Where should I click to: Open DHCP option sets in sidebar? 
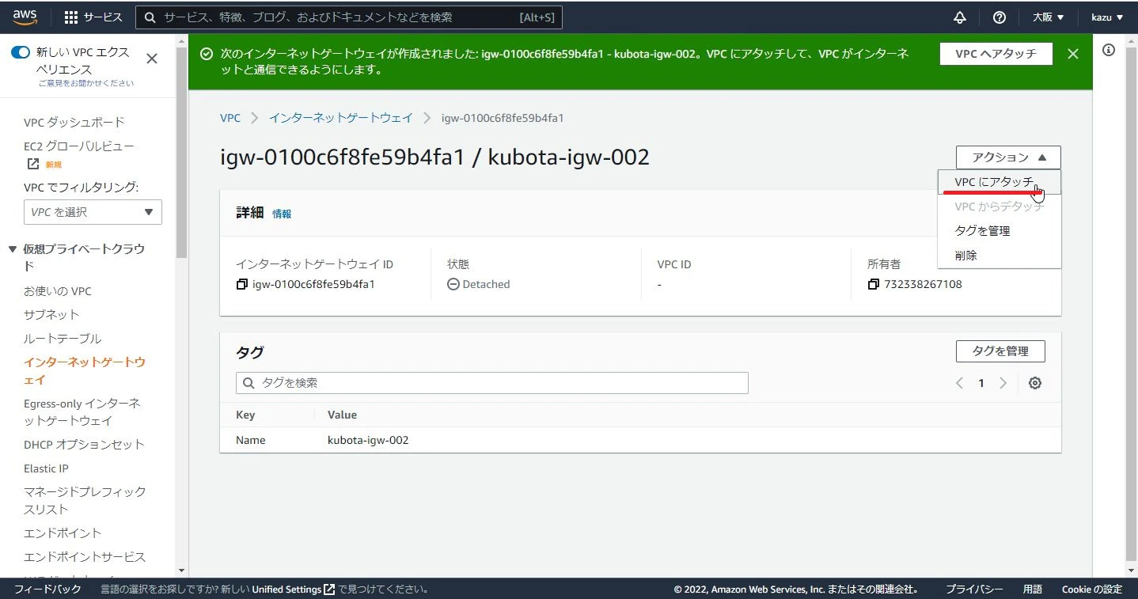click(x=84, y=445)
